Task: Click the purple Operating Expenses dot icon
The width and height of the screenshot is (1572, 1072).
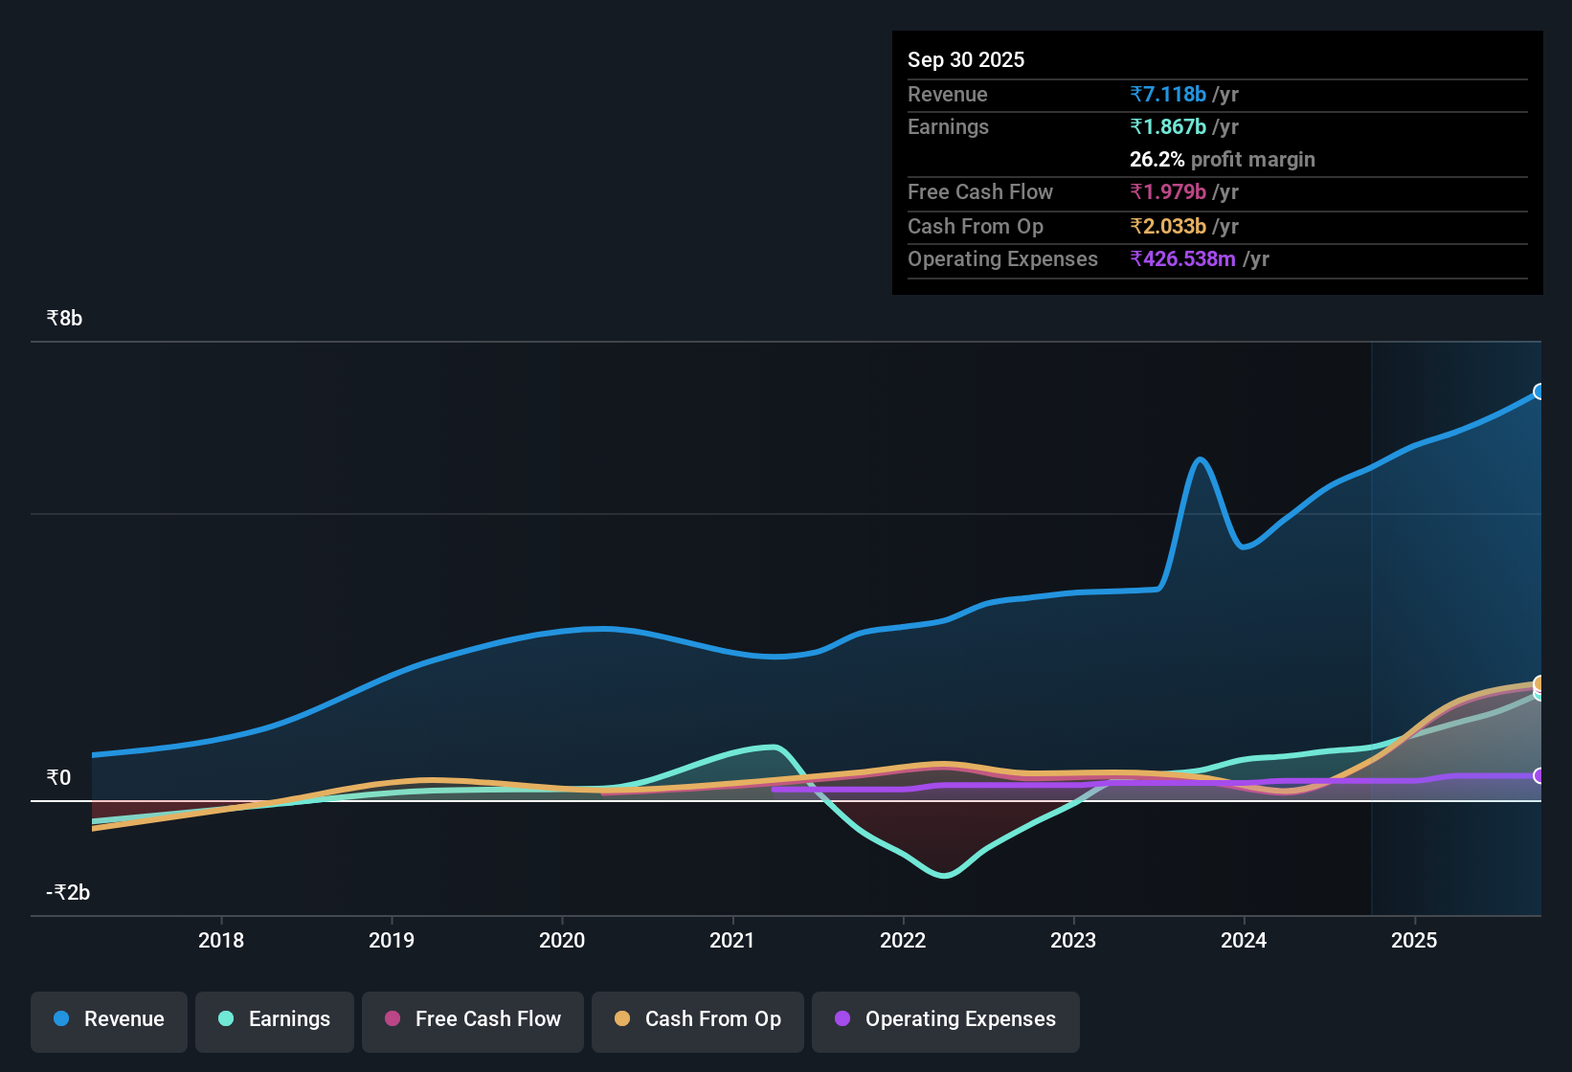Action: click(x=842, y=1019)
